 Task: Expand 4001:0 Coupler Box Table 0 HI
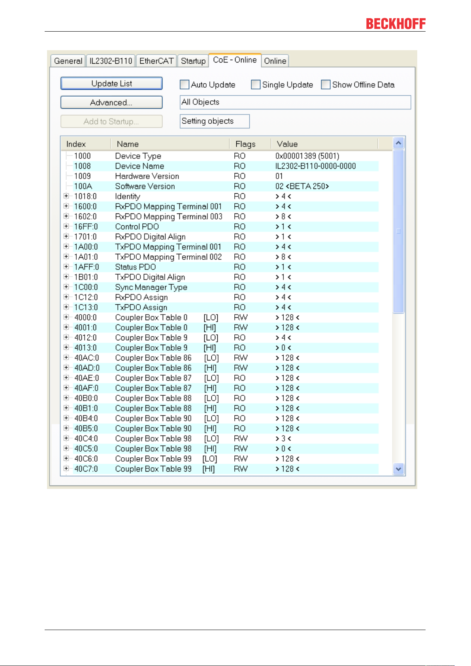pyautogui.click(x=66, y=327)
